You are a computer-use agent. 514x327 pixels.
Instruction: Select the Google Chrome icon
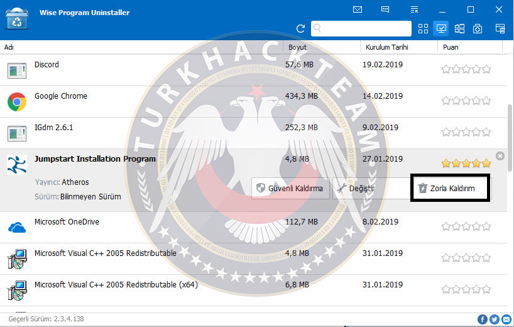(x=17, y=102)
